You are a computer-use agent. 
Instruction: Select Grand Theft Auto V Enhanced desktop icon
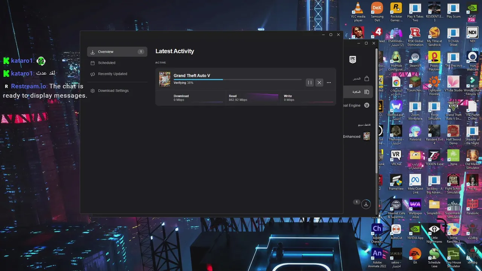point(453,110)
